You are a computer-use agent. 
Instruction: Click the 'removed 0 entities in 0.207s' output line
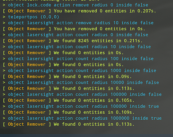pyautogui.click(x=79, y=11)
